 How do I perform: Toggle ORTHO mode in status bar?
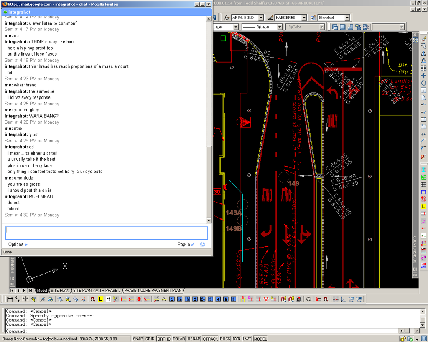[x=163, y=339]
